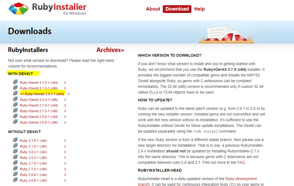Click installer icon beside Ruby+Devkit 3.1.0-1 (x86)
This screenshot has height=186, width=294.
(15, 88)
